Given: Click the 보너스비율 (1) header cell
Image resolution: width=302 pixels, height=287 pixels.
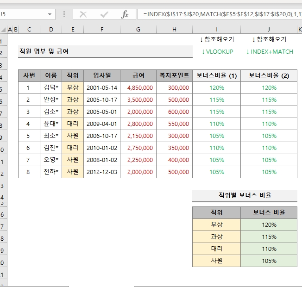Looking at the screenshot, I should tap(216, 75).
